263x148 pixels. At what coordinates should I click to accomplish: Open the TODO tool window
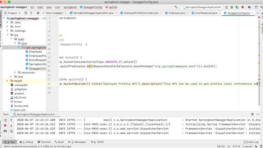tap(97, 142)
